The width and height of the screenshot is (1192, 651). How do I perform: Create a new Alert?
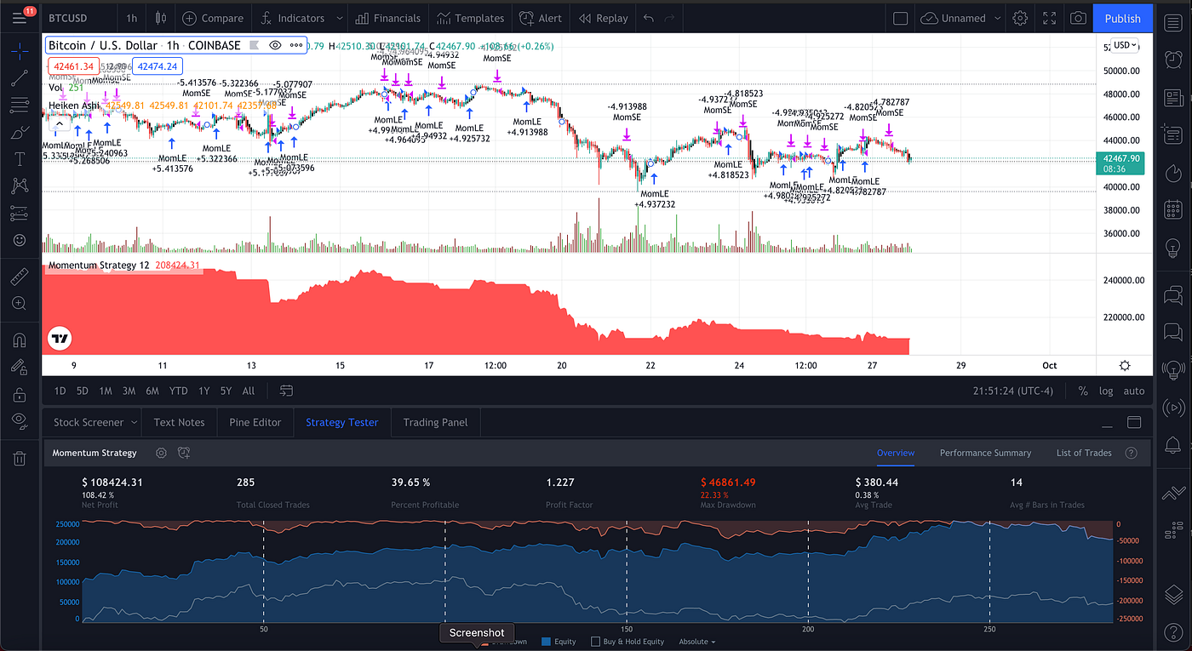pos(541,18)
